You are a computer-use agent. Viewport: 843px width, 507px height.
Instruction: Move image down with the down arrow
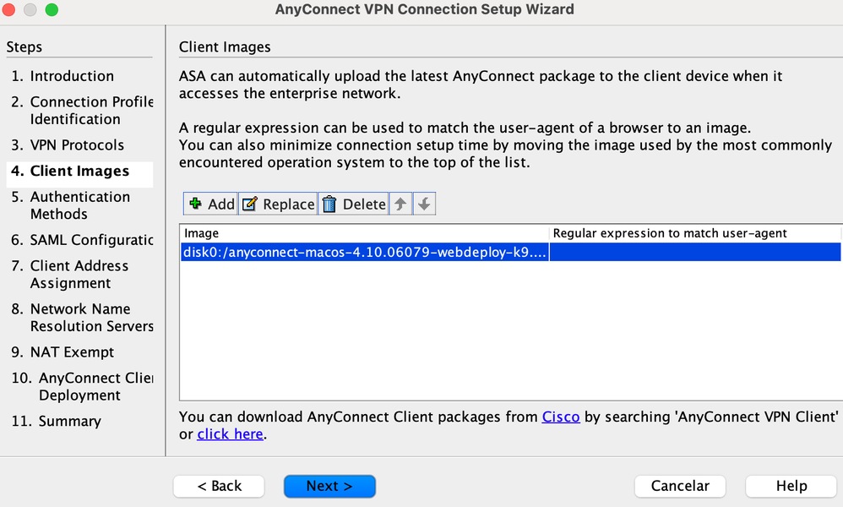click(425, 204)
